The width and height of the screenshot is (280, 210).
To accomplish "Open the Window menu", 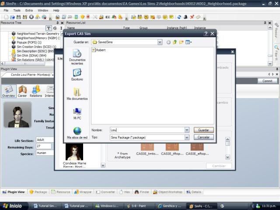I will tap(43, 10).
